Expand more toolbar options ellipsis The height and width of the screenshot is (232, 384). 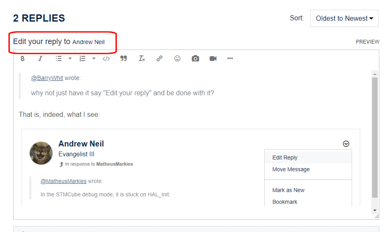230,58
